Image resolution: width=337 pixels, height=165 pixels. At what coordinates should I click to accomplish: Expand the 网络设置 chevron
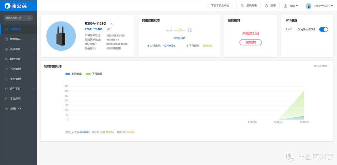pyautogui.click(x=33, y=59)
